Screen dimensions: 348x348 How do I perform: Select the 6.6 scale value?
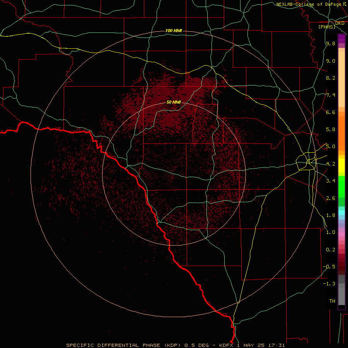(331, 112)
